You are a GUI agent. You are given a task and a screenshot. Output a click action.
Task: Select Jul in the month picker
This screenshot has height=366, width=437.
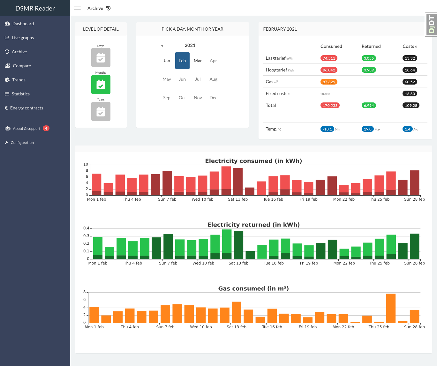tap(198, 79)
